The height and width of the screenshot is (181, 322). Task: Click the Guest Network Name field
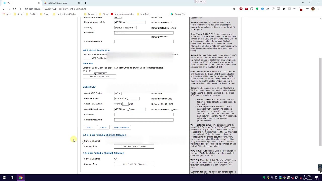pos(130,109)
